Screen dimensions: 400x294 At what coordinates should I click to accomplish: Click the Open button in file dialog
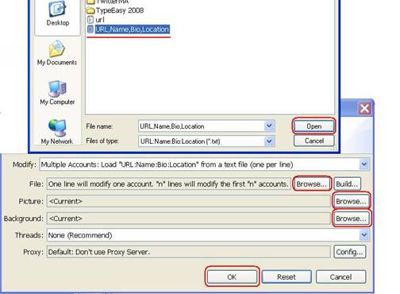(x=313, y=126)
